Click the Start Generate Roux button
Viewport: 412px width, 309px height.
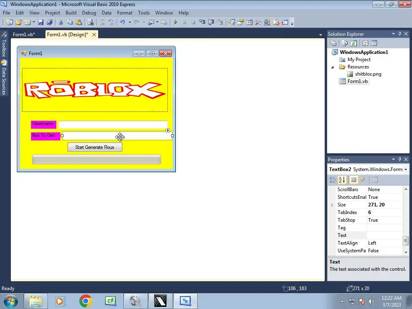click(95, 147)
